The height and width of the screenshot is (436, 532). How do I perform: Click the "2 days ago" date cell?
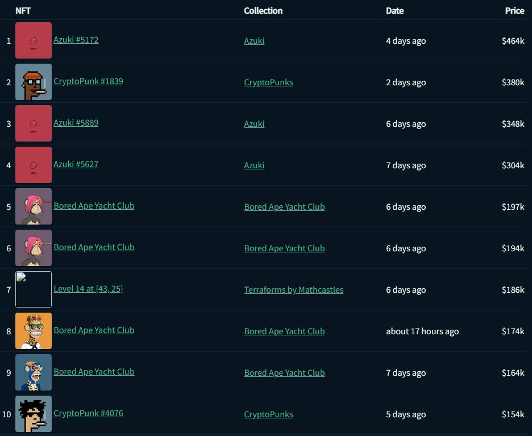406,82
